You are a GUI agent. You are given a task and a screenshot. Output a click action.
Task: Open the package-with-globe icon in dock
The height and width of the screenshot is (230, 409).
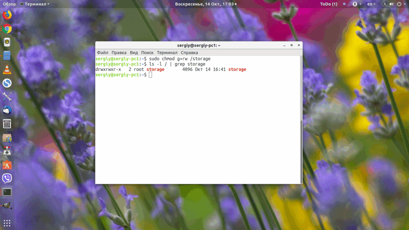coord(7,138)
